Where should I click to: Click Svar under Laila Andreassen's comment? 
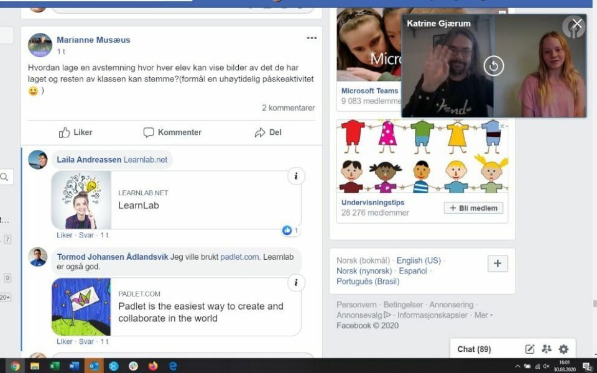click(x=86, y=235)
